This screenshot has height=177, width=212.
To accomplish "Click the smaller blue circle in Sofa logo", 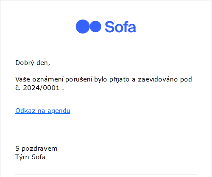I will [95, 26].
